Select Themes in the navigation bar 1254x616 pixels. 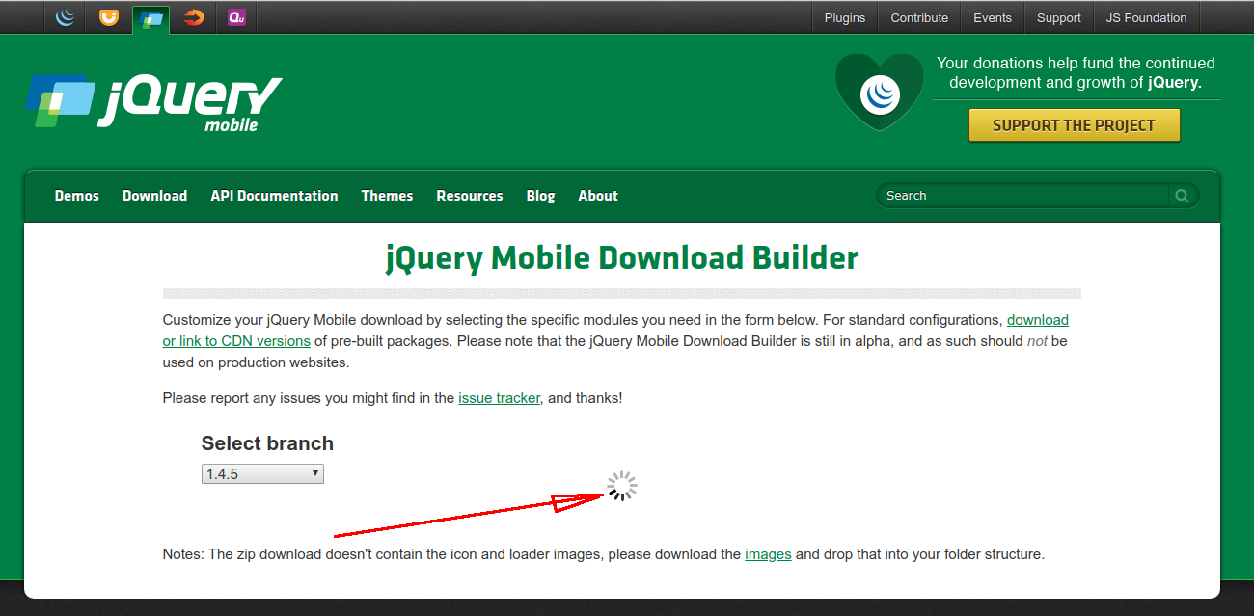(x=387, y=196)
